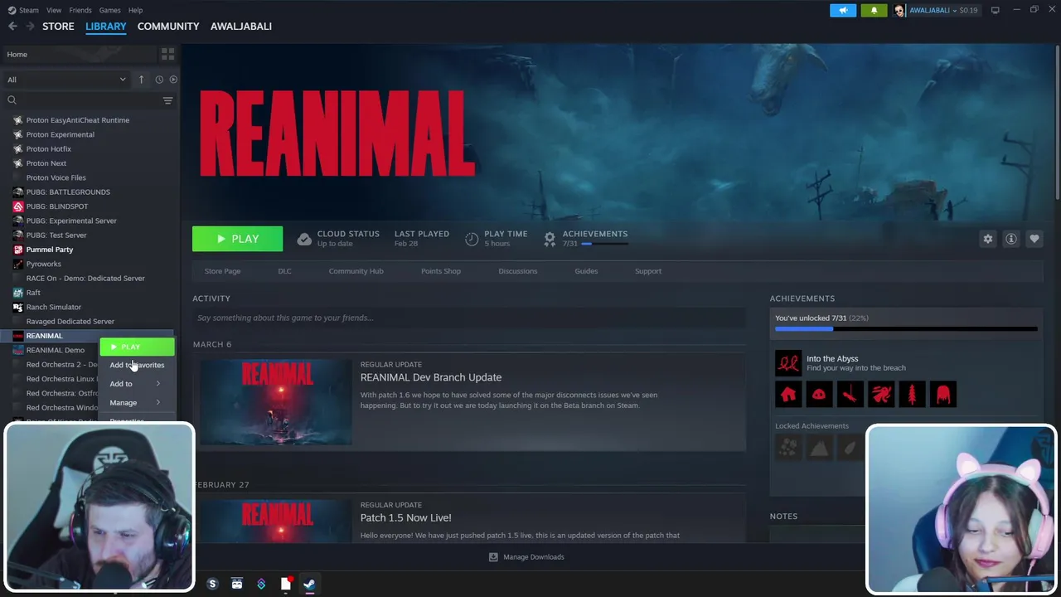Choose Add to Favorites in context menu
The height and width of the screenshot is (597, 1061).
coord(137,365)
